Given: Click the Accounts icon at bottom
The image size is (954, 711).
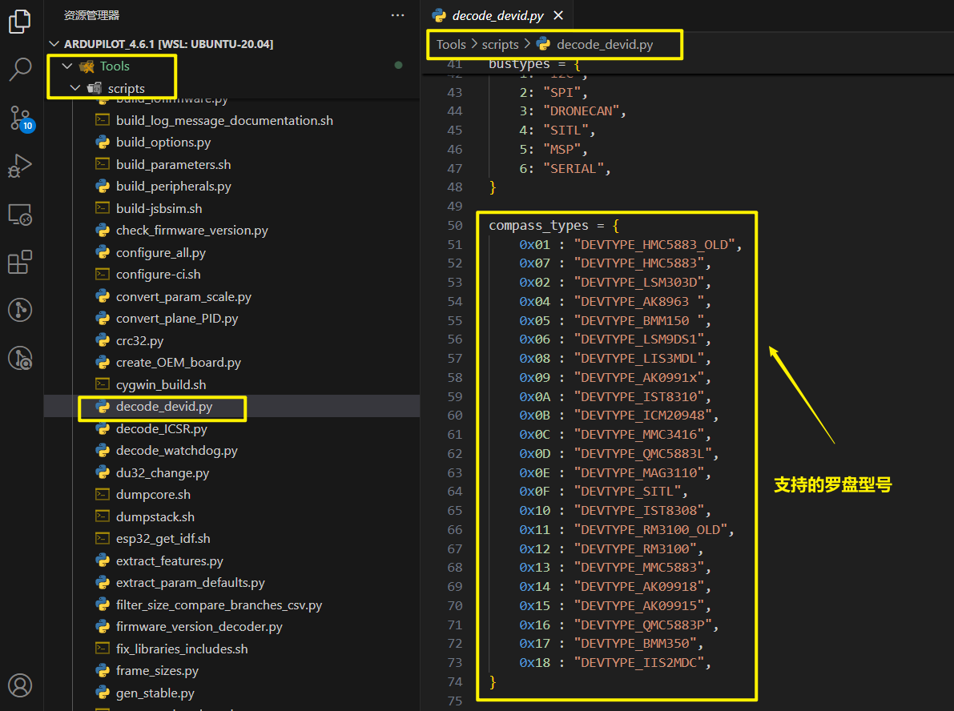Looking at the screenshot, I should point(20,685).
